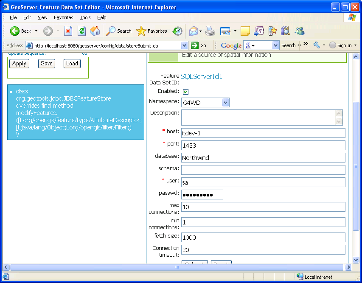
Task: Click the Internet Explorer title bar icon
Action: tap(6, 7)
